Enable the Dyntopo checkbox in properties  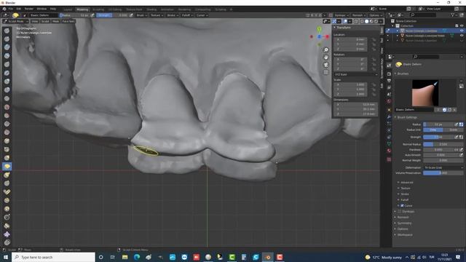(400, 212)
